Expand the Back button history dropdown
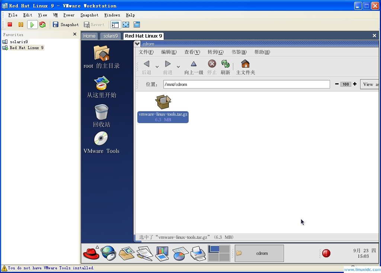This screenshot has width=381, height=273. 157,67
